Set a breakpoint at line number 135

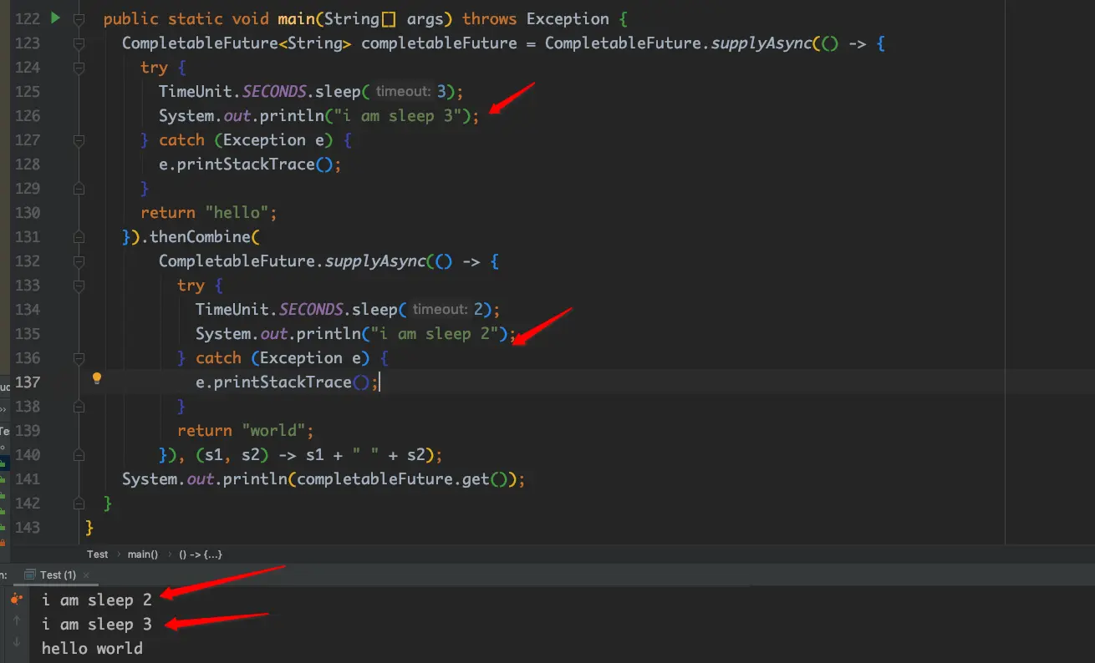(27, 333)
